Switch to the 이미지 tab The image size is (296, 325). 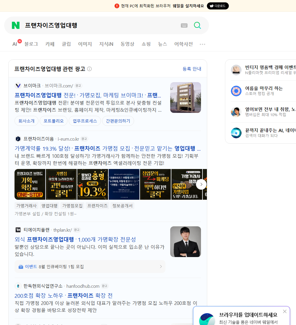click(x=85, y=44)
